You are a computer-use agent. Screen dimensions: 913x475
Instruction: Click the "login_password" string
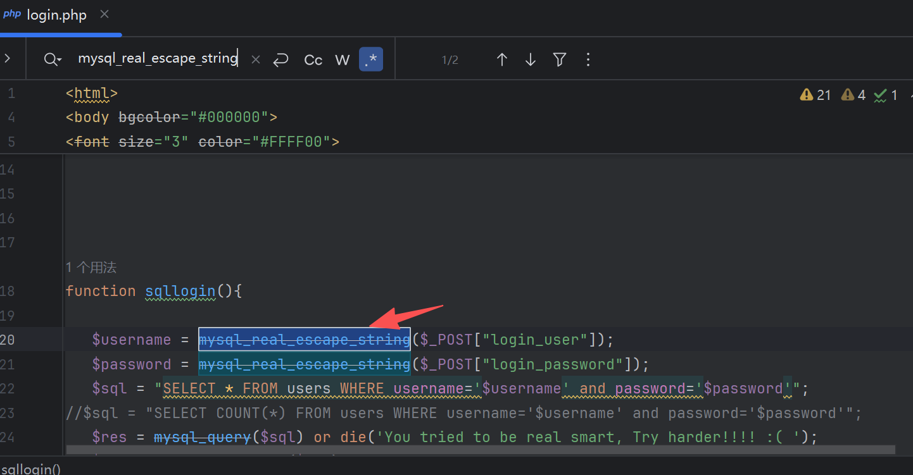coord(553,364)
